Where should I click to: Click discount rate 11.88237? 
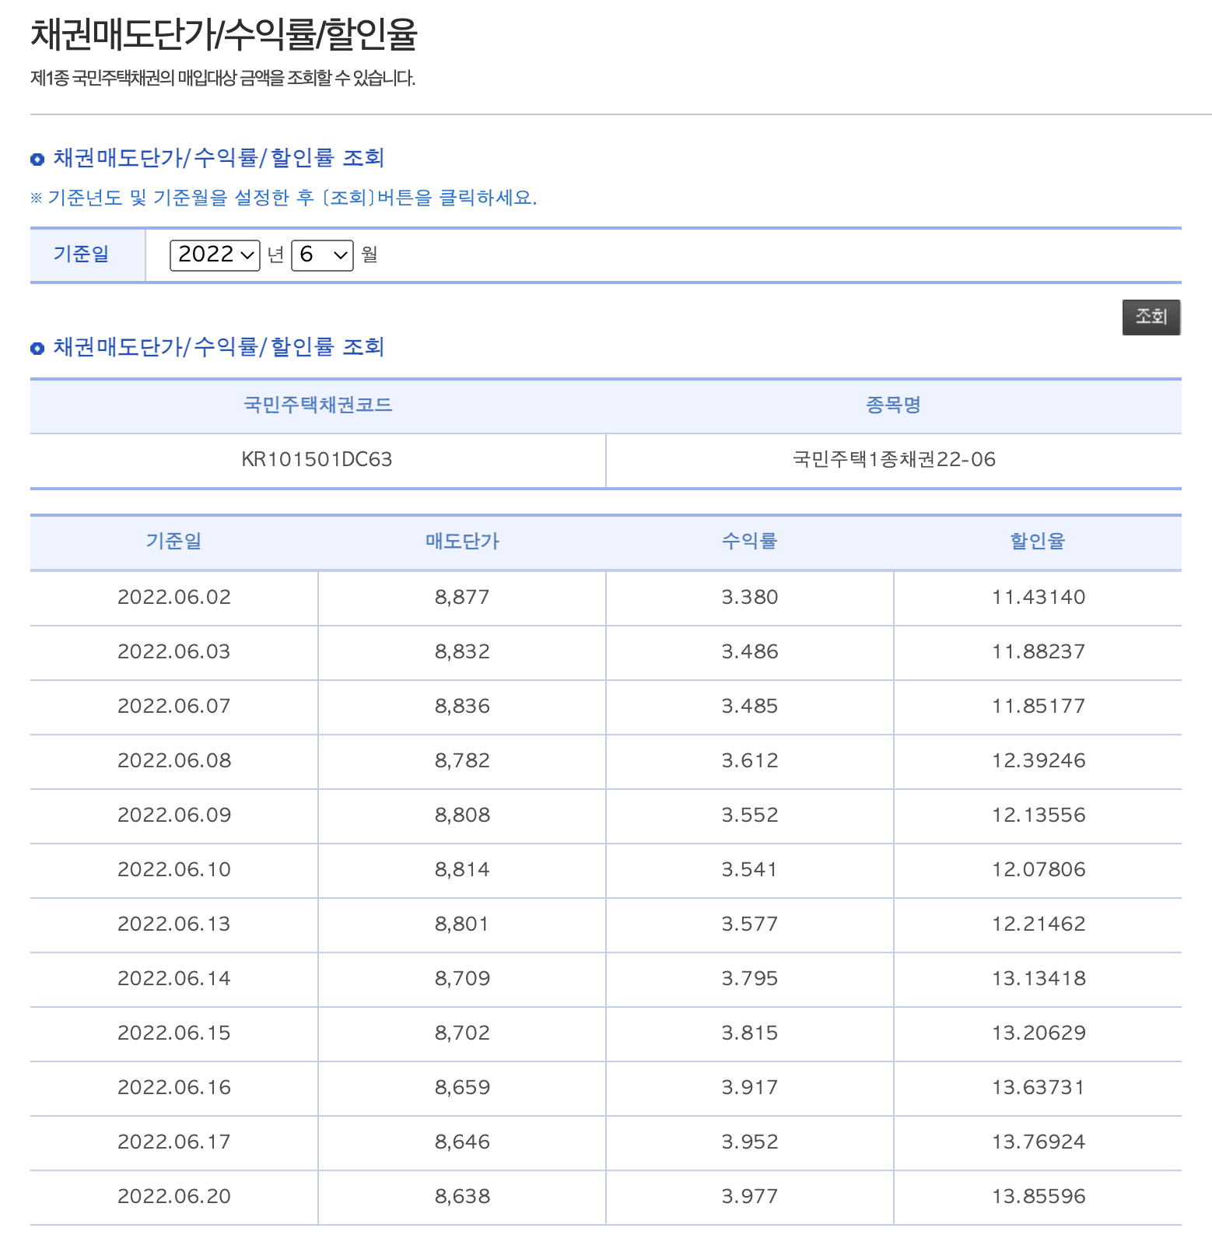tap(1039, 652)
